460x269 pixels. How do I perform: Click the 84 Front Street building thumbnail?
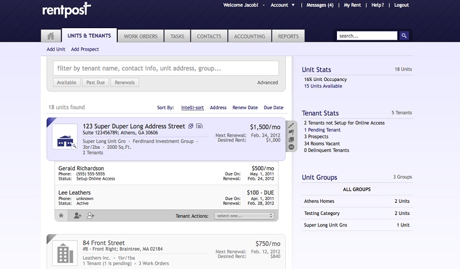(65, 253)
